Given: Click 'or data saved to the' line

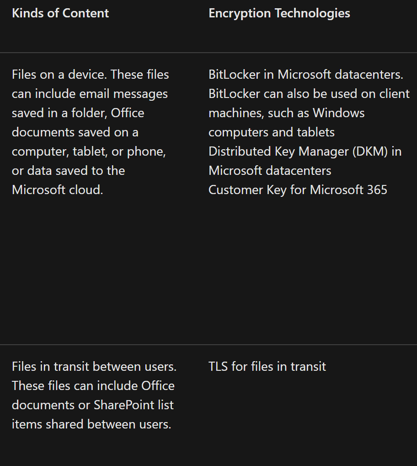Looking at the screenshot, I should coord(68,171).
